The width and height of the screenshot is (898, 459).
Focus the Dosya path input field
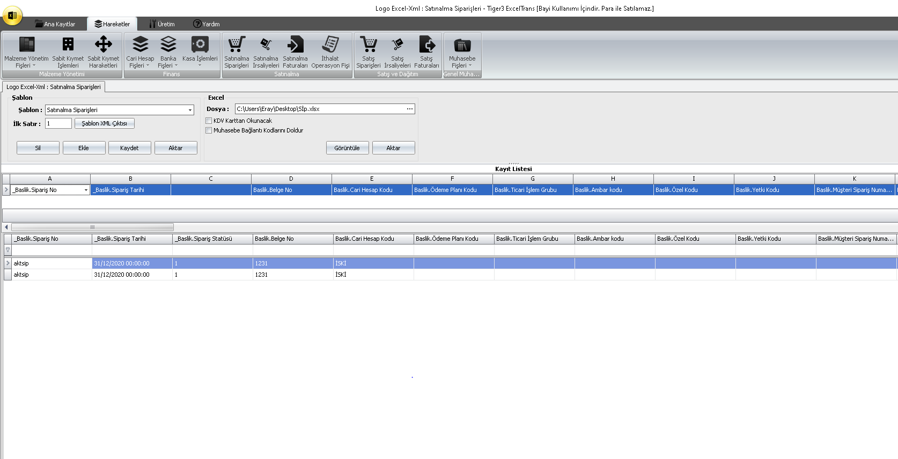coord(320,109)
